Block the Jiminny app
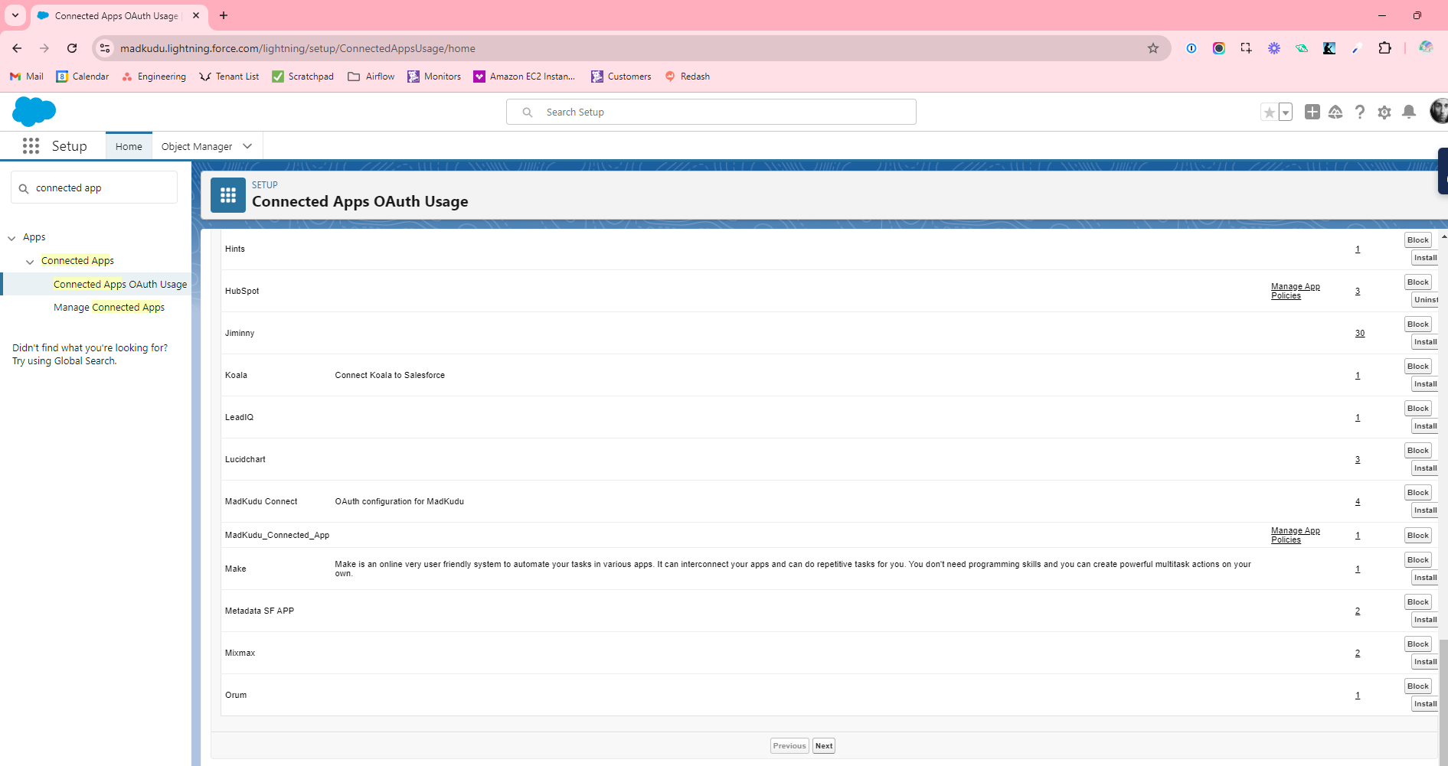1448x766 pixels. tap(1418, 324)
